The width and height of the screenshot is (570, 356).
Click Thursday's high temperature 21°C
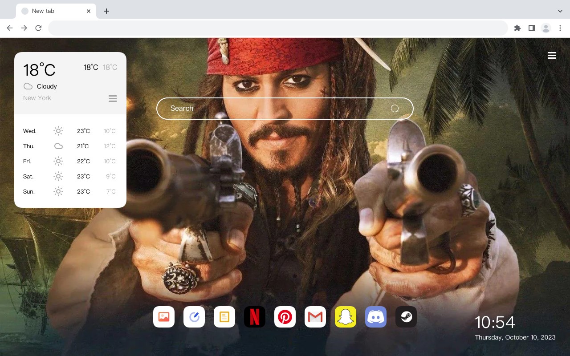(x=83, y=146)
